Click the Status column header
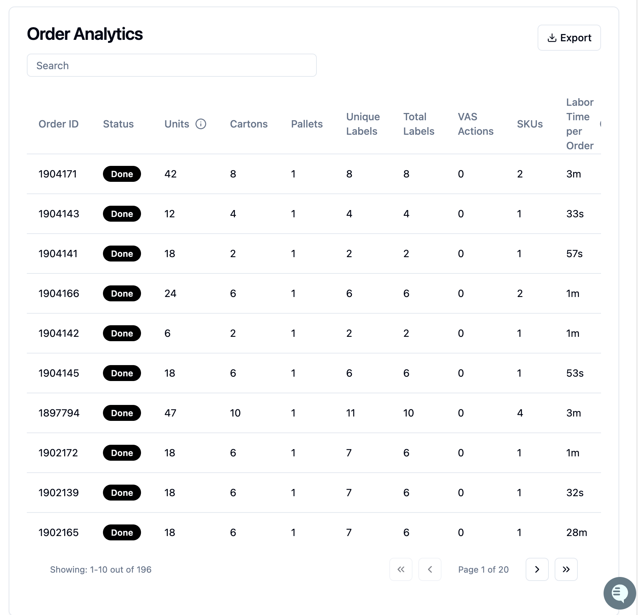Image resolution: width=638 pixels, height=615 pixels. point(118,124)
